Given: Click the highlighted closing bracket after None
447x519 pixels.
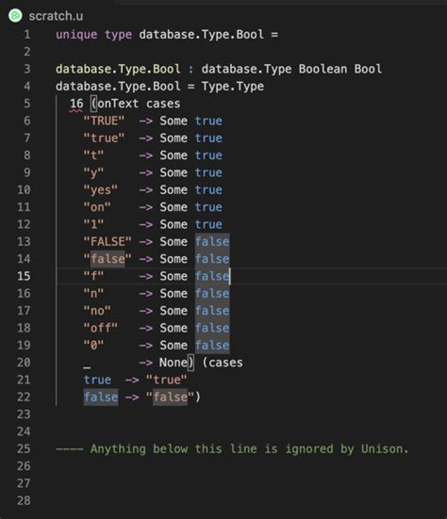Looking at the screenshot, I should coord(190,363).
